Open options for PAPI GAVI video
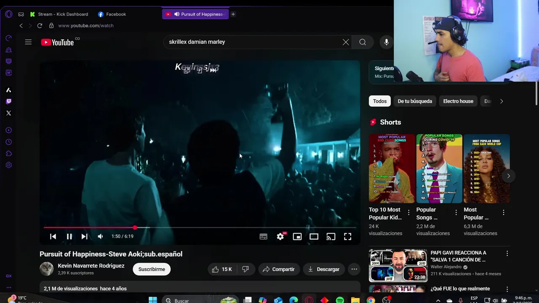This screenshot has height=303, width=539. 507,253
